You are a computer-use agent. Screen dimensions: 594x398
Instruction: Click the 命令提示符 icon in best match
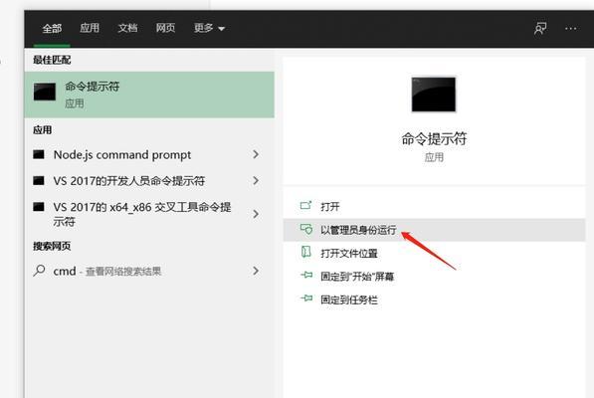click(x=45, y=92)
